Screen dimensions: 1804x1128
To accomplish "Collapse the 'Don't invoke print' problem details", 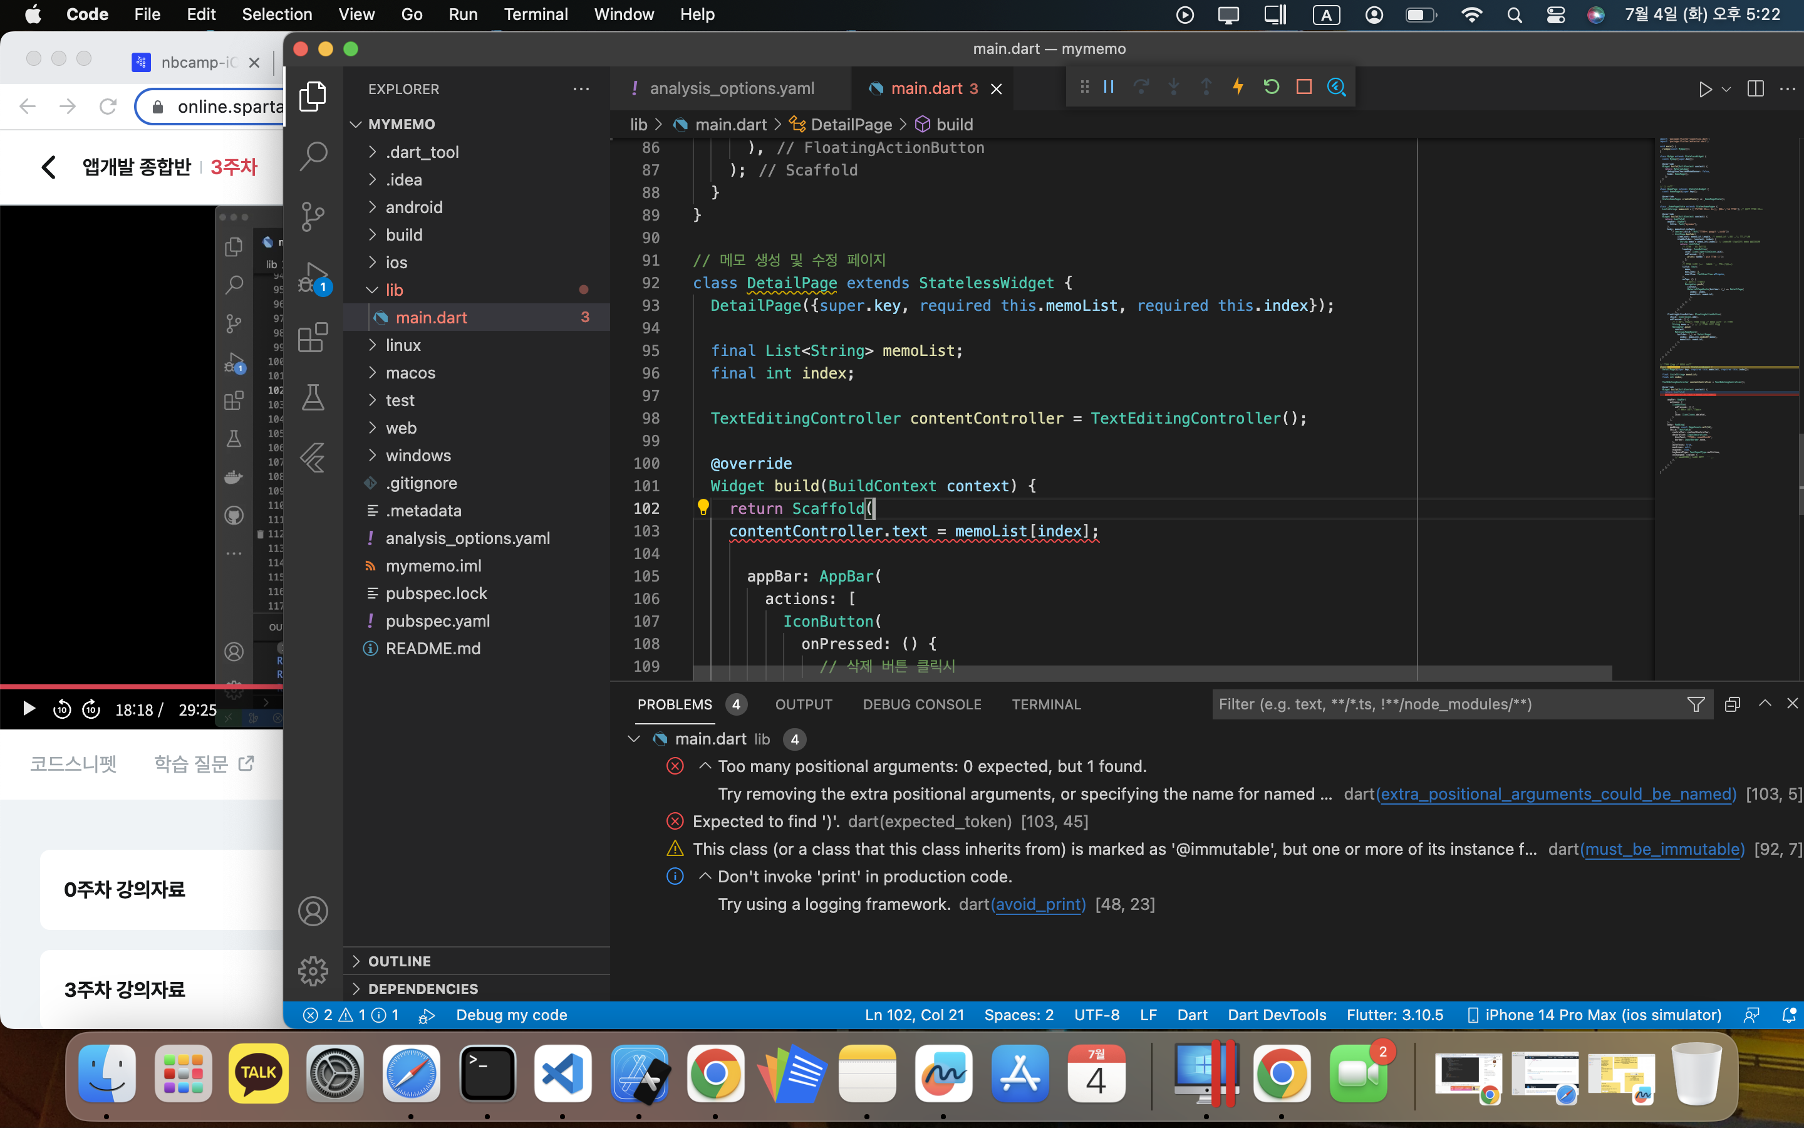I will (705, 877).
